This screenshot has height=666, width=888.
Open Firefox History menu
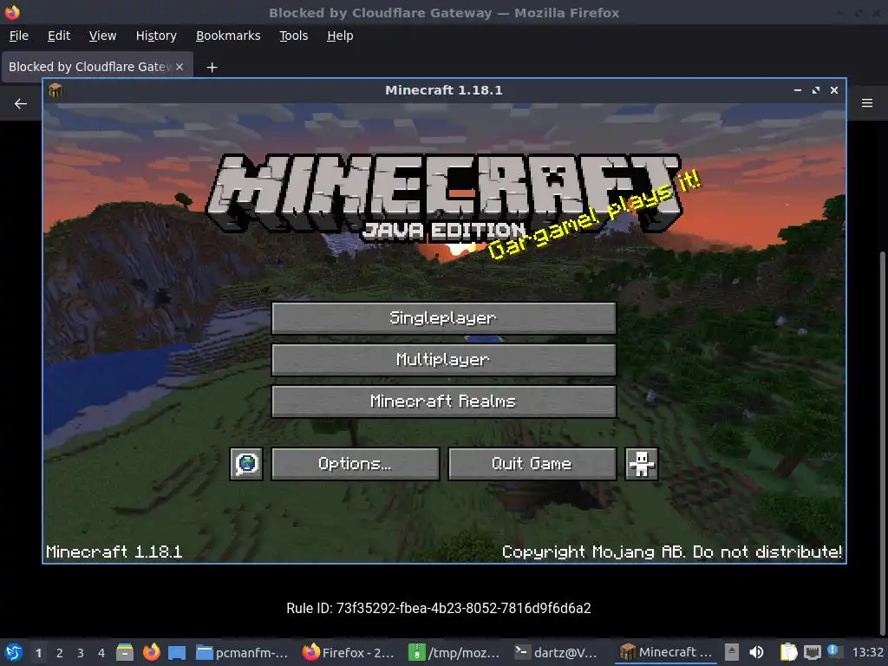point(156,36)
